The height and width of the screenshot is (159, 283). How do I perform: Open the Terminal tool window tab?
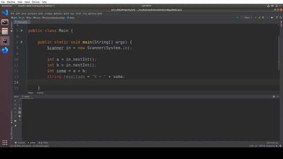pyautogui.click(x=19, y=143)
